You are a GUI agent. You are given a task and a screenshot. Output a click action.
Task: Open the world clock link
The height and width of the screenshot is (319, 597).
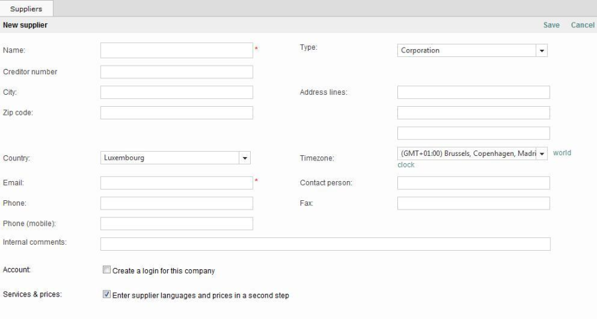point(561,153)
